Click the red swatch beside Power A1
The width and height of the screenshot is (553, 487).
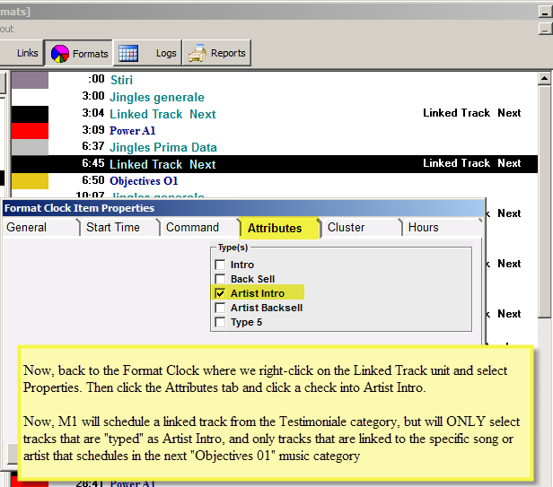point(30,131)
